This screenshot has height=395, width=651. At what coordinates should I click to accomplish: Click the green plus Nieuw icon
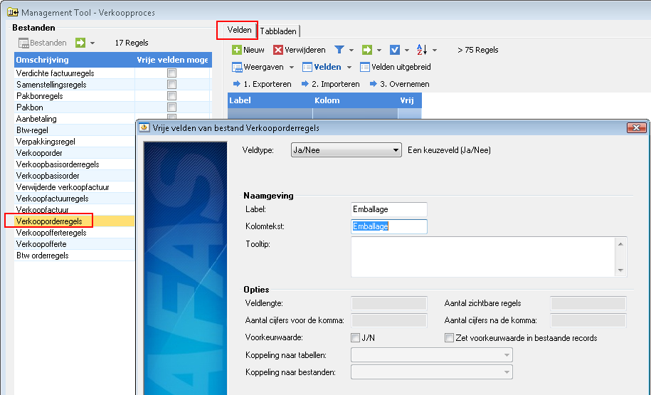coord(237,50)
